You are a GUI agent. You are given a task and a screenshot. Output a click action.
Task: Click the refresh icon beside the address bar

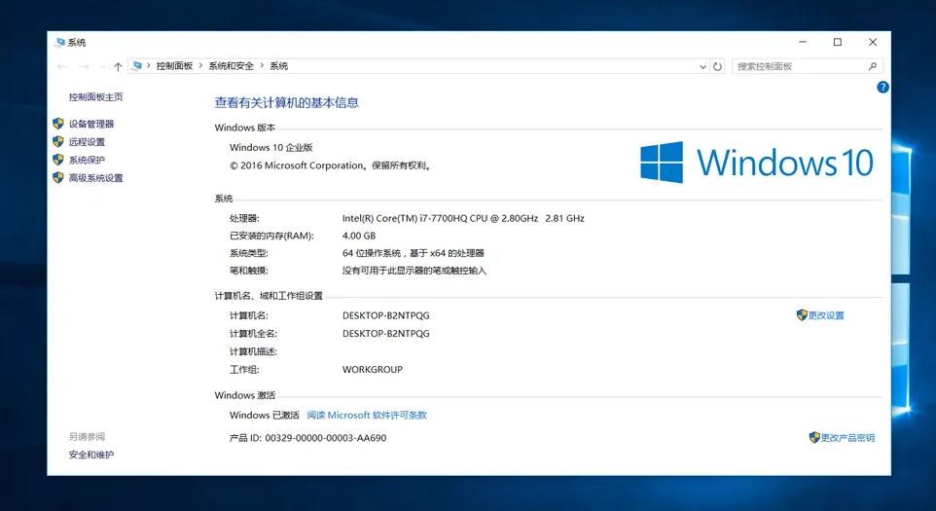click(717, 66)
